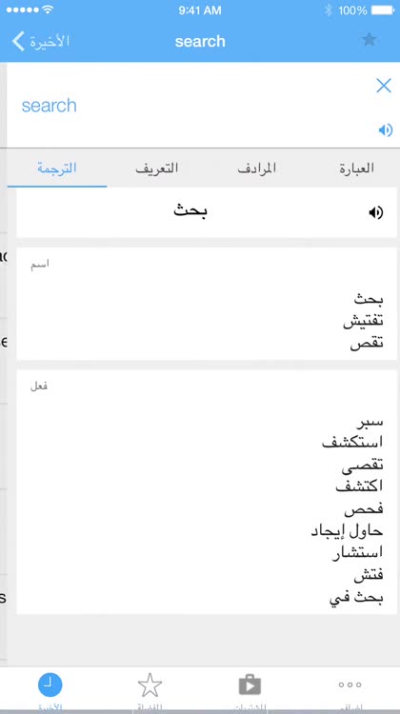Play Arabic pronunciation of بحث
The image size is (400, 714).
(376, 212)
